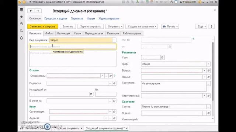Open Проект record link icon
236x132 pixels.
pos(208,77)
